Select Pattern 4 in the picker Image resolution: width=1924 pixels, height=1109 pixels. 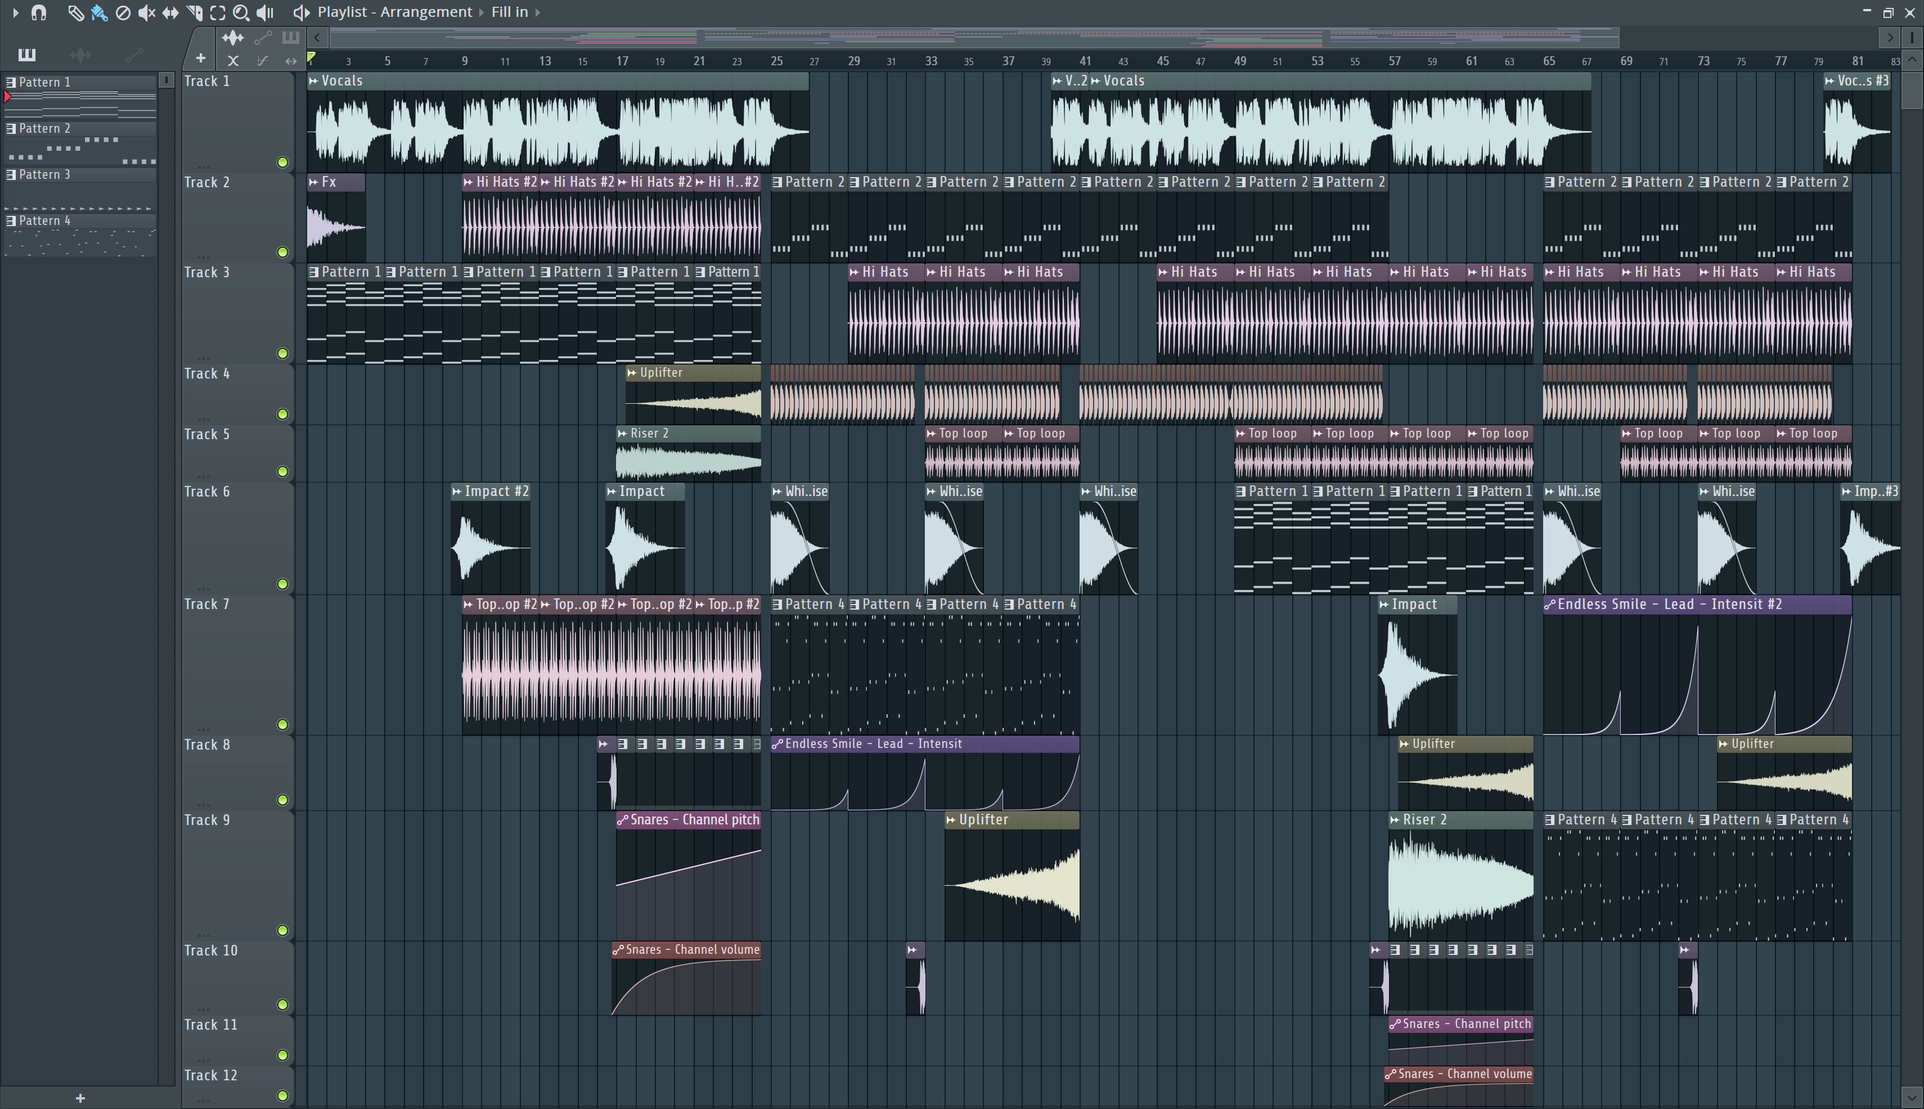pyautogui.click(x=80, y=236)
